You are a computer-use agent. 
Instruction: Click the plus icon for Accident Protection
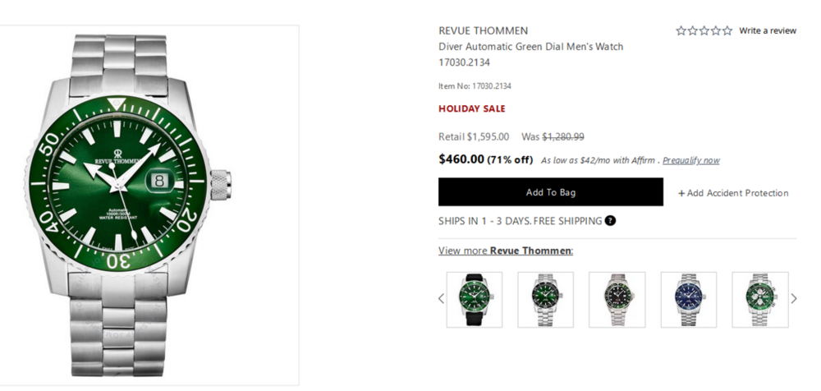click(x=681, y=193)
